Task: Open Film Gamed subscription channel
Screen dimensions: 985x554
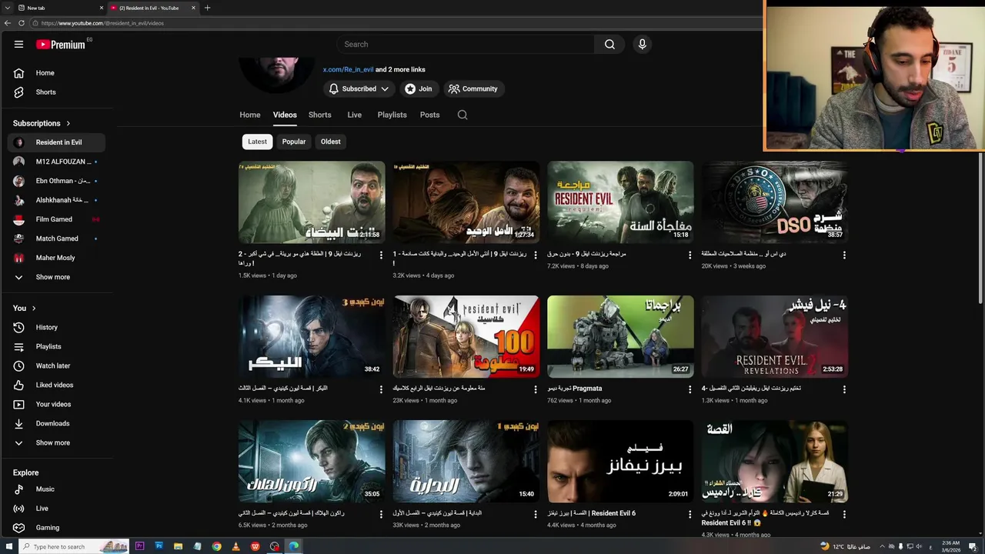Action: coord(57,219)
